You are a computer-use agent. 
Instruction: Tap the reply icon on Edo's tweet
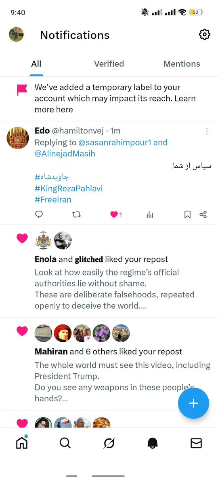(x=39, y=214)
